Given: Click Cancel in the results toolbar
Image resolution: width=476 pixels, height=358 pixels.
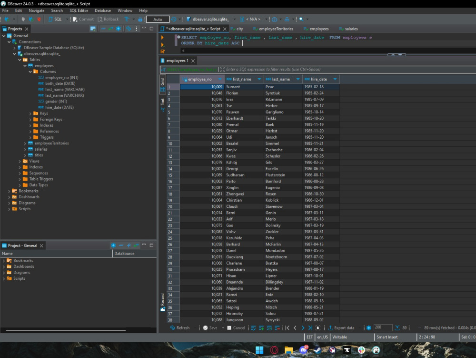Looking at the screenshot, I should (236, 327).
